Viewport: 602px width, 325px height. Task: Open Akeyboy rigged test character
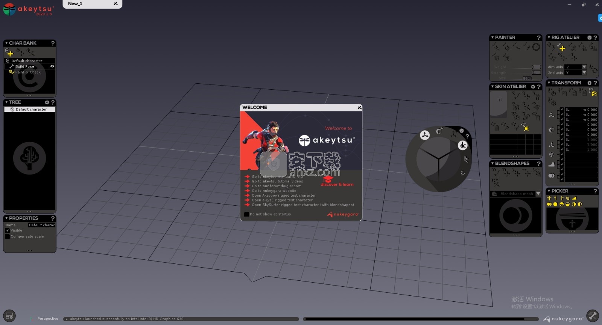coord(284,196)
